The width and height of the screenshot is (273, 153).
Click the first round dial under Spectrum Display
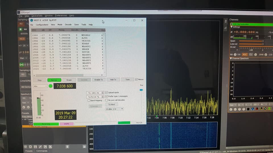(x=24, y=107)
